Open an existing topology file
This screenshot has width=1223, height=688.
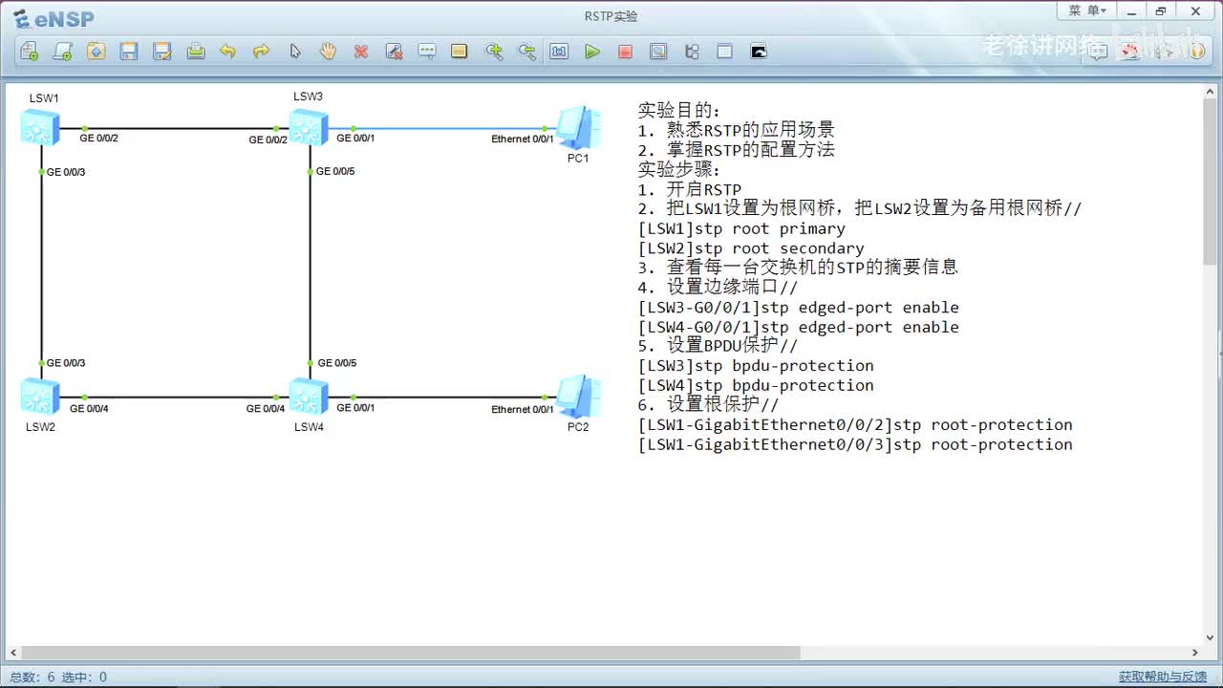(x=96, y=52)
